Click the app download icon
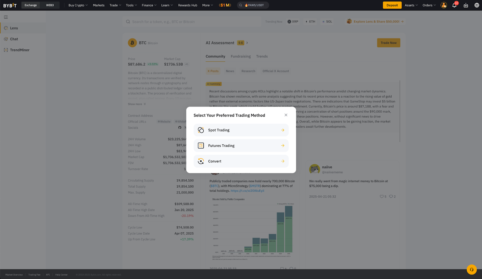This screenshot has height=279, width=482. 466,5
